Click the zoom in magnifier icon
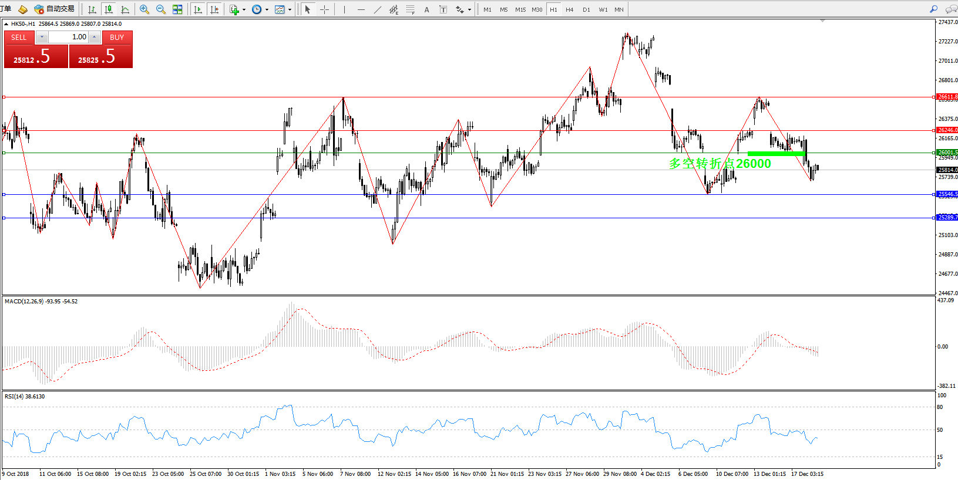This screenshot has height=480, width=958. click(x=144, y=9)
